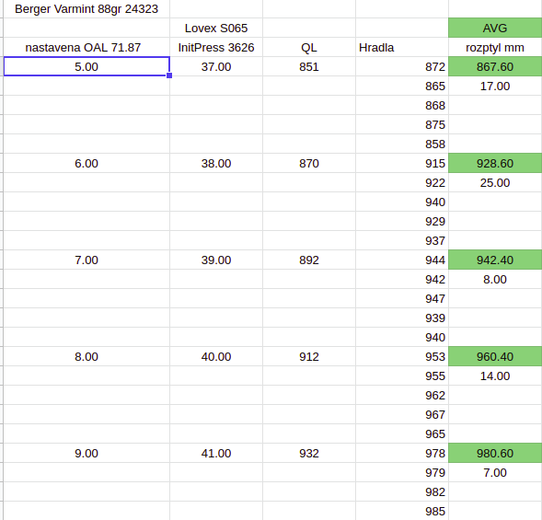
Task: Select the green cell showing 960.40
Action: pos(495,356)
